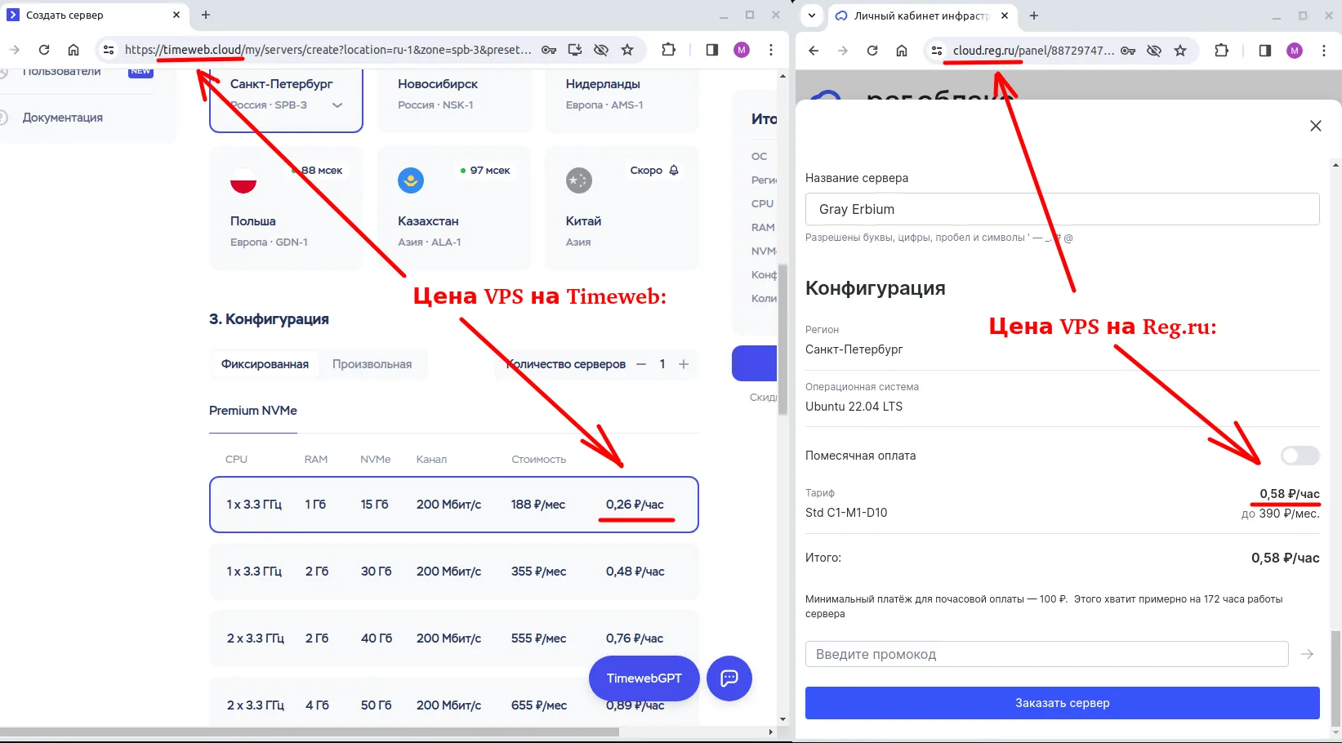Bookmark the Timeweb page with the star icon

(628, 50)
